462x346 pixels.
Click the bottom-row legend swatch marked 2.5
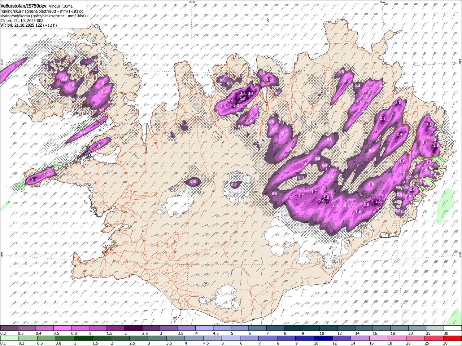click(139, 338)
